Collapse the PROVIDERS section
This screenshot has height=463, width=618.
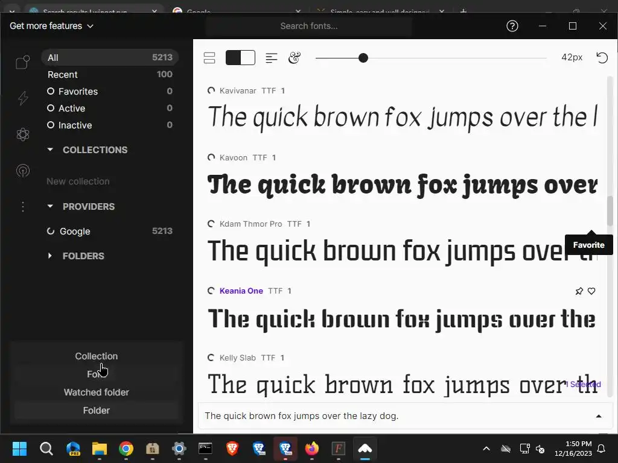click(50, 206)
